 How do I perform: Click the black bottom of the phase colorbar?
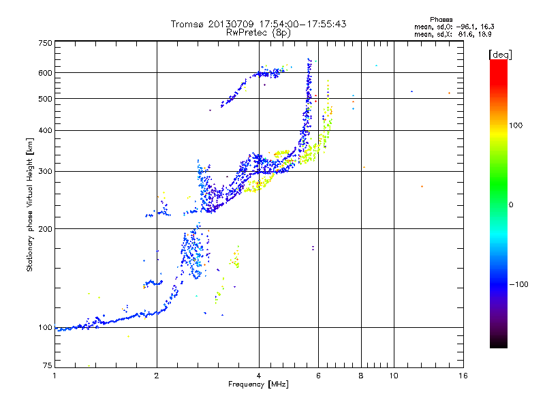[499, 343]
